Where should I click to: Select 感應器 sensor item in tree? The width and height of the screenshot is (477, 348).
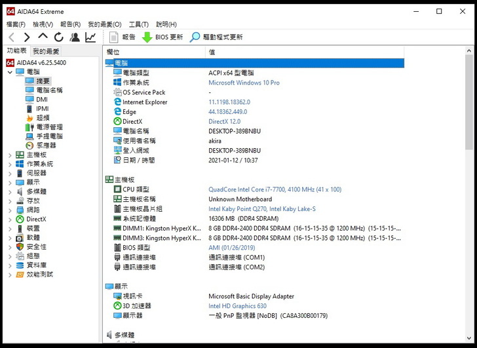coord(45,145)
